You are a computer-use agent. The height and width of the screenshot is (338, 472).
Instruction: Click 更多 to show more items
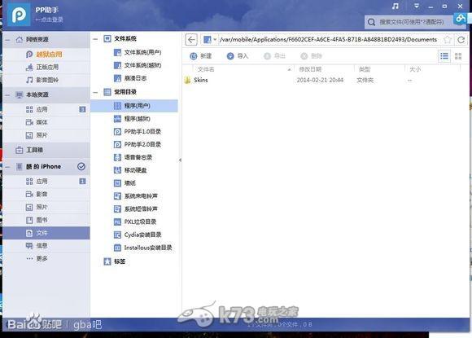tap(46, 258)
